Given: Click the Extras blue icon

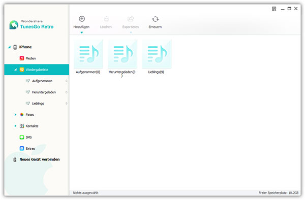Looking at the screenshot, I should [22, 148].
